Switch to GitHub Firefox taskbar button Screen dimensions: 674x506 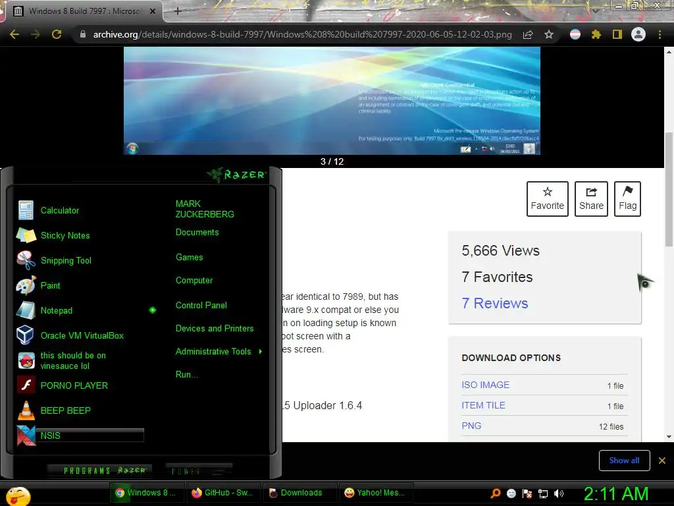[223, 493]
